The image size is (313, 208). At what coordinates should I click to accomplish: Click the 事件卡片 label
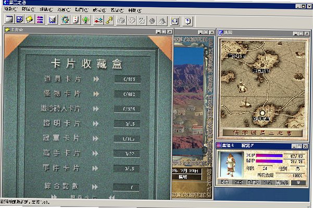(61, 168)
